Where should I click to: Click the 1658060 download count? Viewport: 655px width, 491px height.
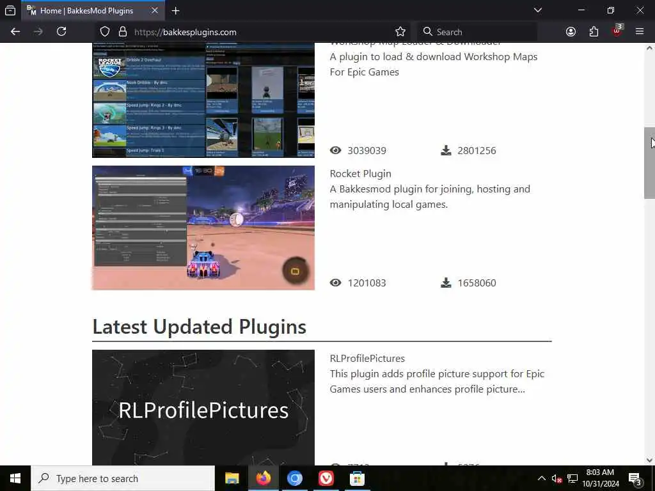[477, 283]
